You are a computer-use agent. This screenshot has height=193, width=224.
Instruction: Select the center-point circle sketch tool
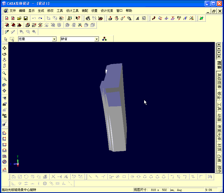(132, 177)
